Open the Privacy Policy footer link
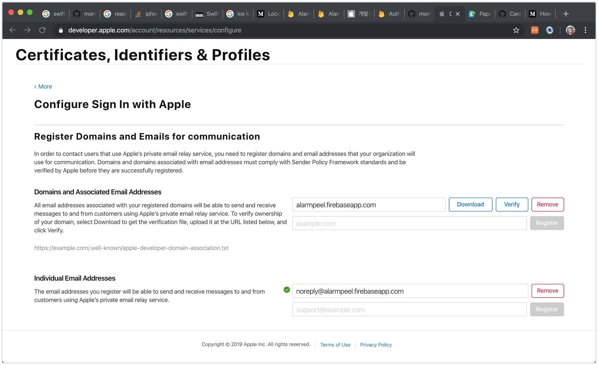This screenshot has height=365, width=598. click(x=376, y=345)
